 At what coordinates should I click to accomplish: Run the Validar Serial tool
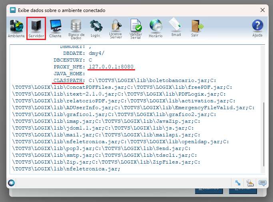pyautogui.click(x=136, y=29)
